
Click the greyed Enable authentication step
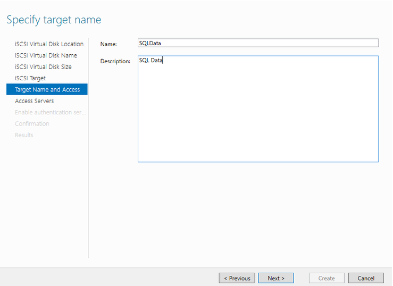coord(50,112)
